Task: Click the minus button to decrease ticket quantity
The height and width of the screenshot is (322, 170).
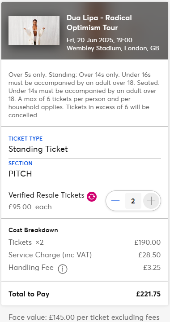Action: click(x=115, y=201)
